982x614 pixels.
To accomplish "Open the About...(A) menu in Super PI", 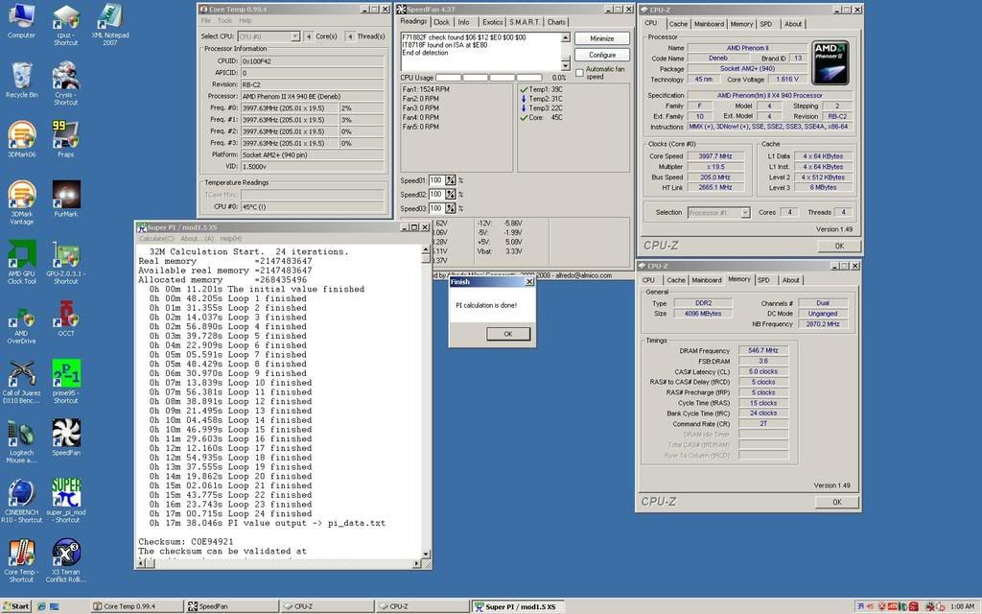I will click(x=198, y=239).
